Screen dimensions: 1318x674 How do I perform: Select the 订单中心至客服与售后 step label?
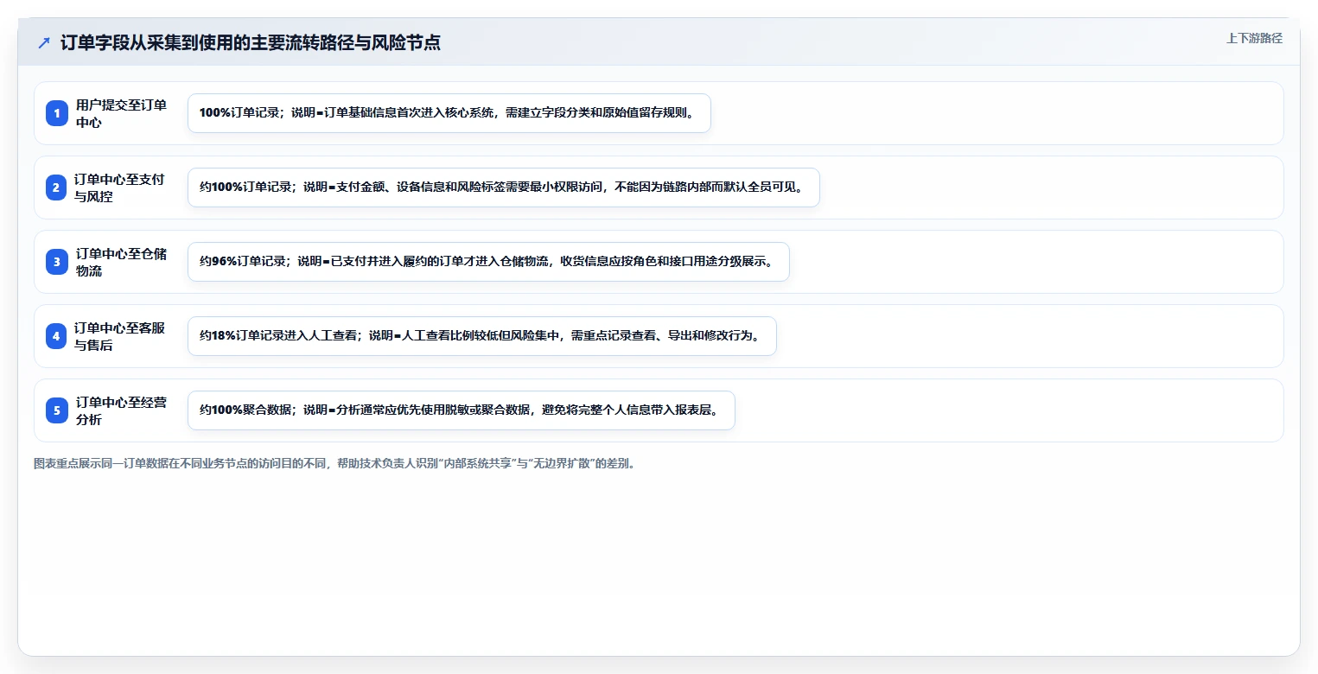[119, 336]
